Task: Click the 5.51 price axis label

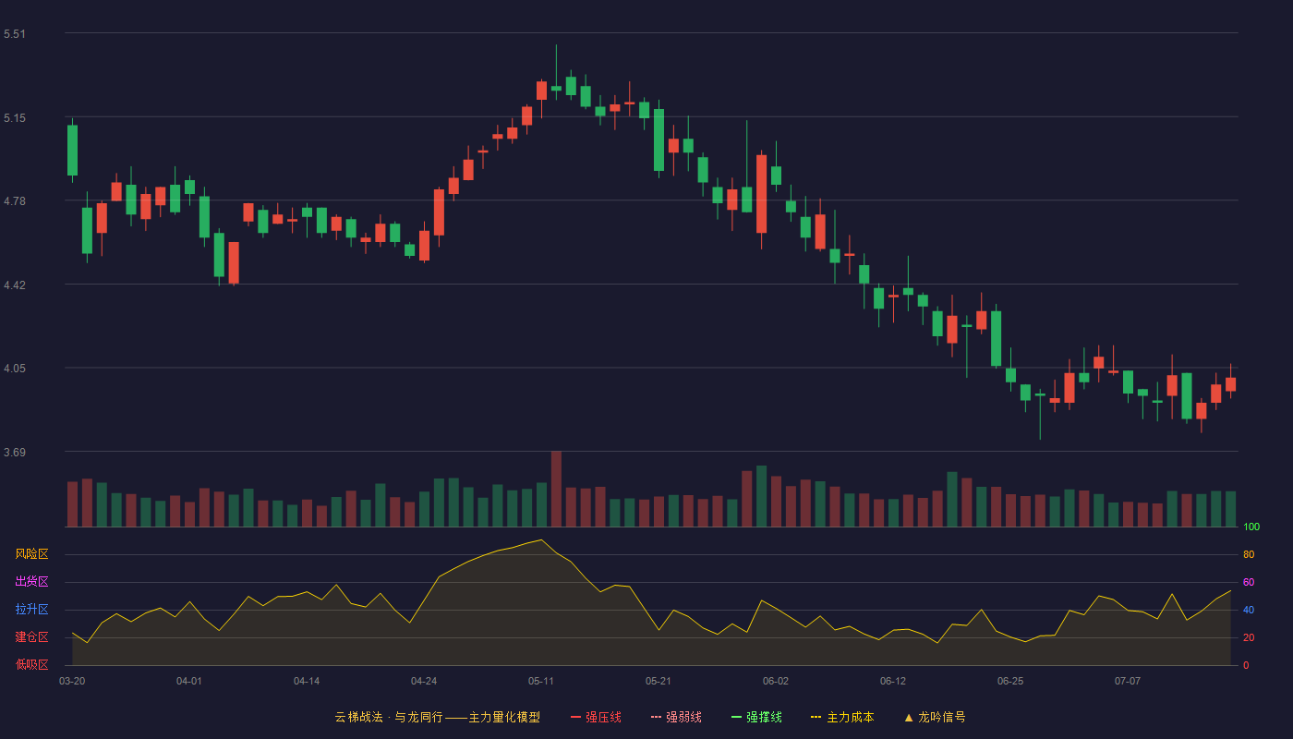Action: 15,34
